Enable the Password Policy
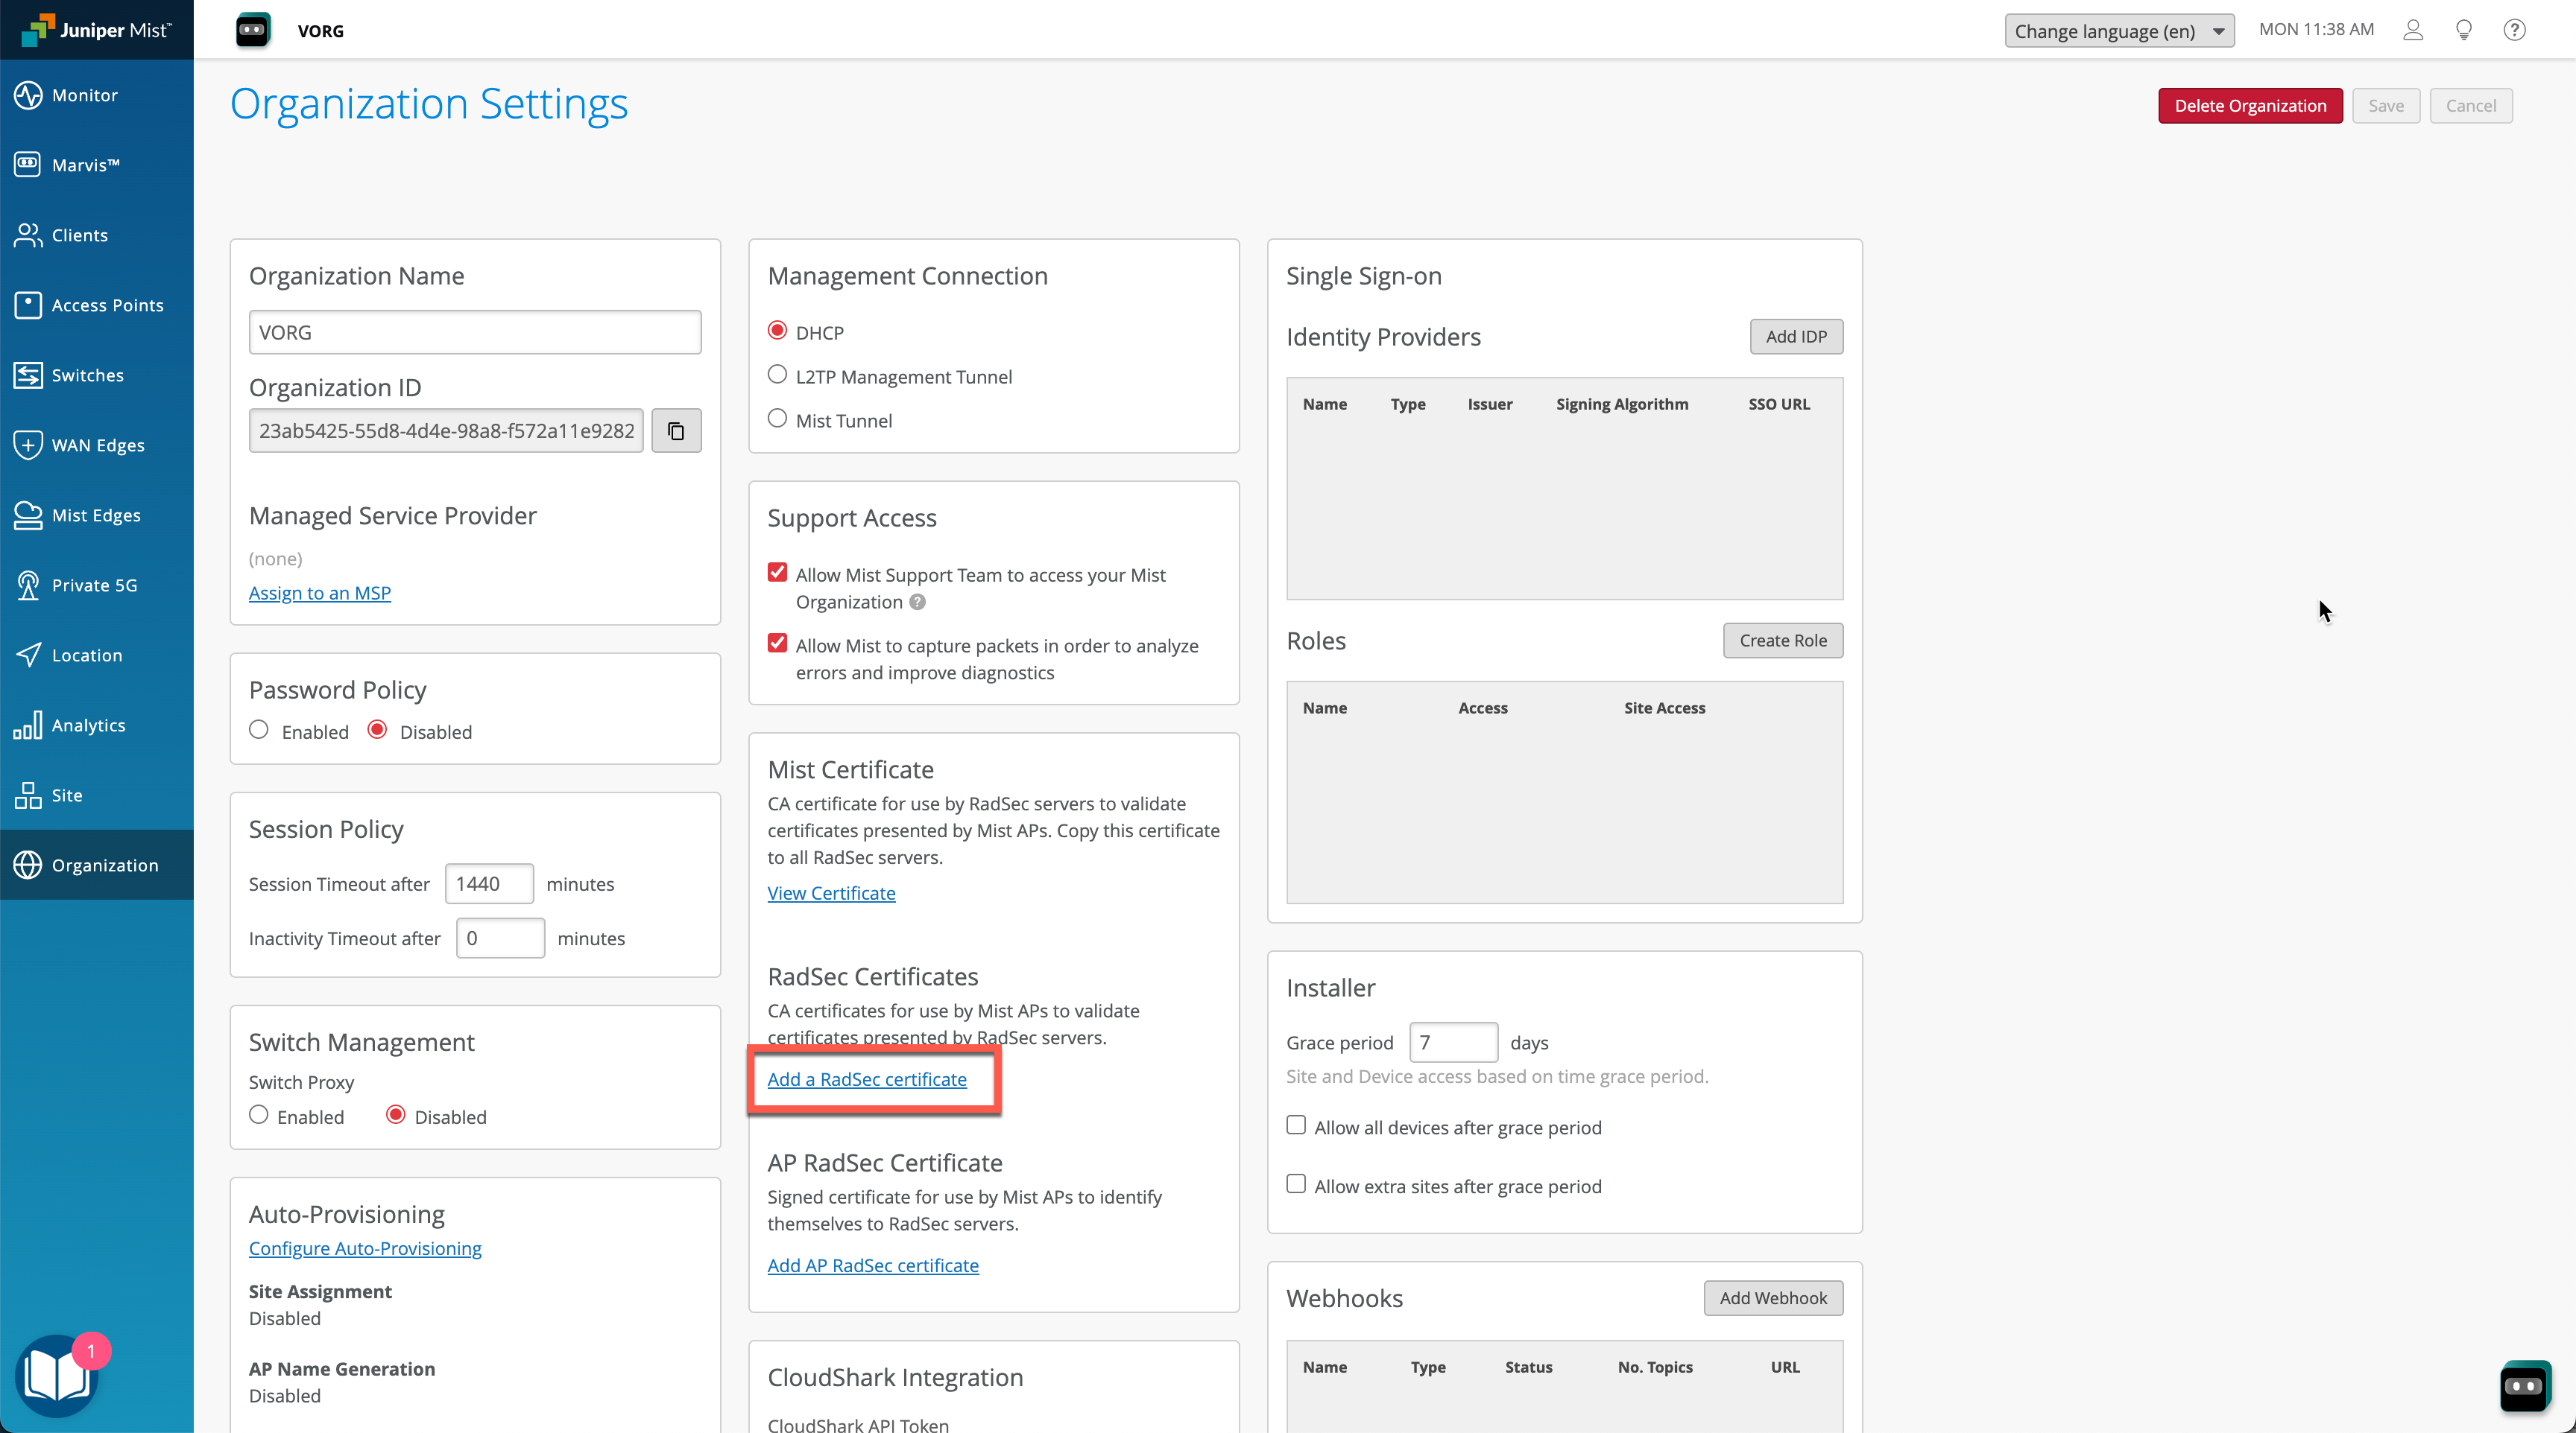Viewport: 2576px width, 1433px height. pos(259,731)
